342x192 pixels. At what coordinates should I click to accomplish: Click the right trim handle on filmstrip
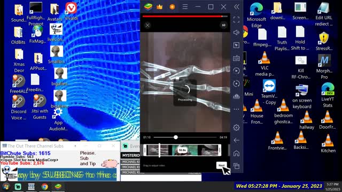tap(220, 150)
